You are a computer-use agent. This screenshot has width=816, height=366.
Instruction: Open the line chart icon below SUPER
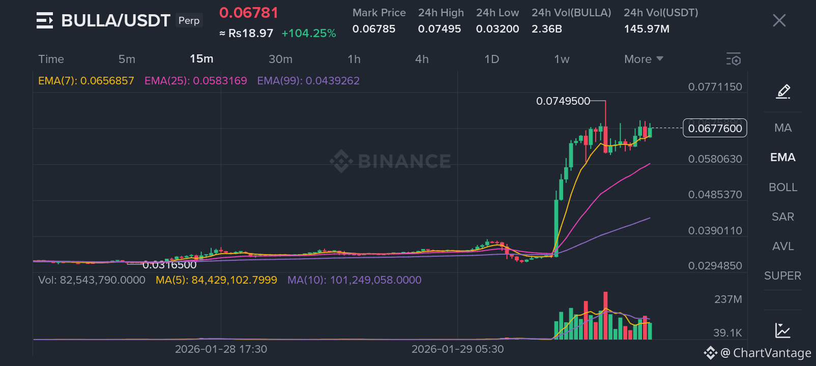tap(783, 330)
